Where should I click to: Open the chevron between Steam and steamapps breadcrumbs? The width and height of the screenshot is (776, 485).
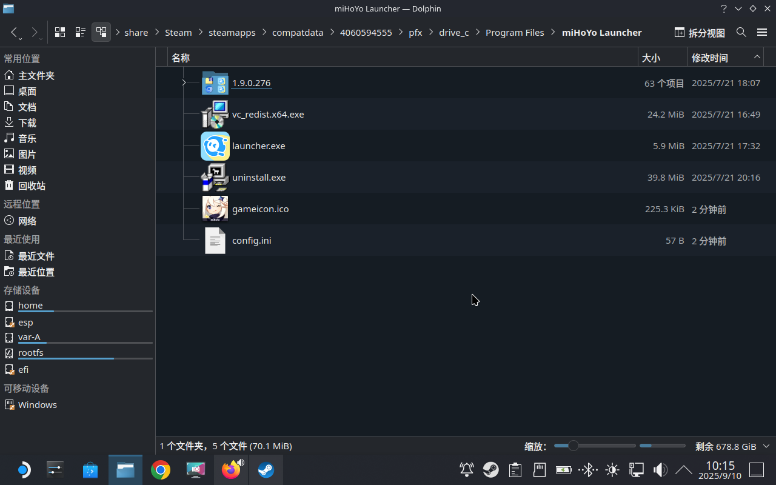coord(200,32)
